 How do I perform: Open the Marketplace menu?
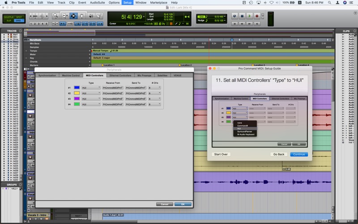pos(159,3)
